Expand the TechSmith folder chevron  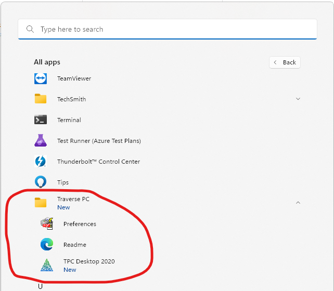[x=298, y=99]
